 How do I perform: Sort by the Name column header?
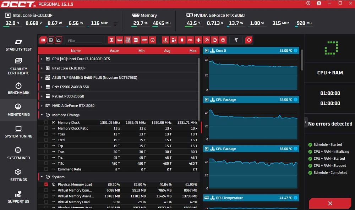76,51
